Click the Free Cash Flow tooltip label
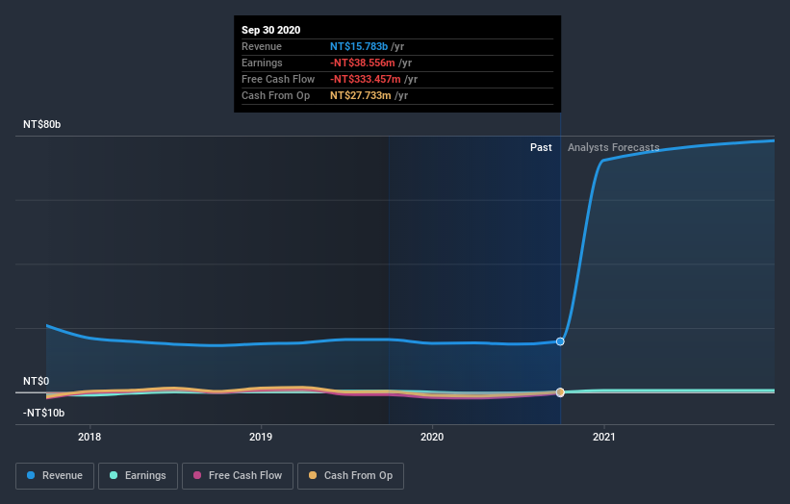This screenshot has width=790, height=504. coord(278,79)
